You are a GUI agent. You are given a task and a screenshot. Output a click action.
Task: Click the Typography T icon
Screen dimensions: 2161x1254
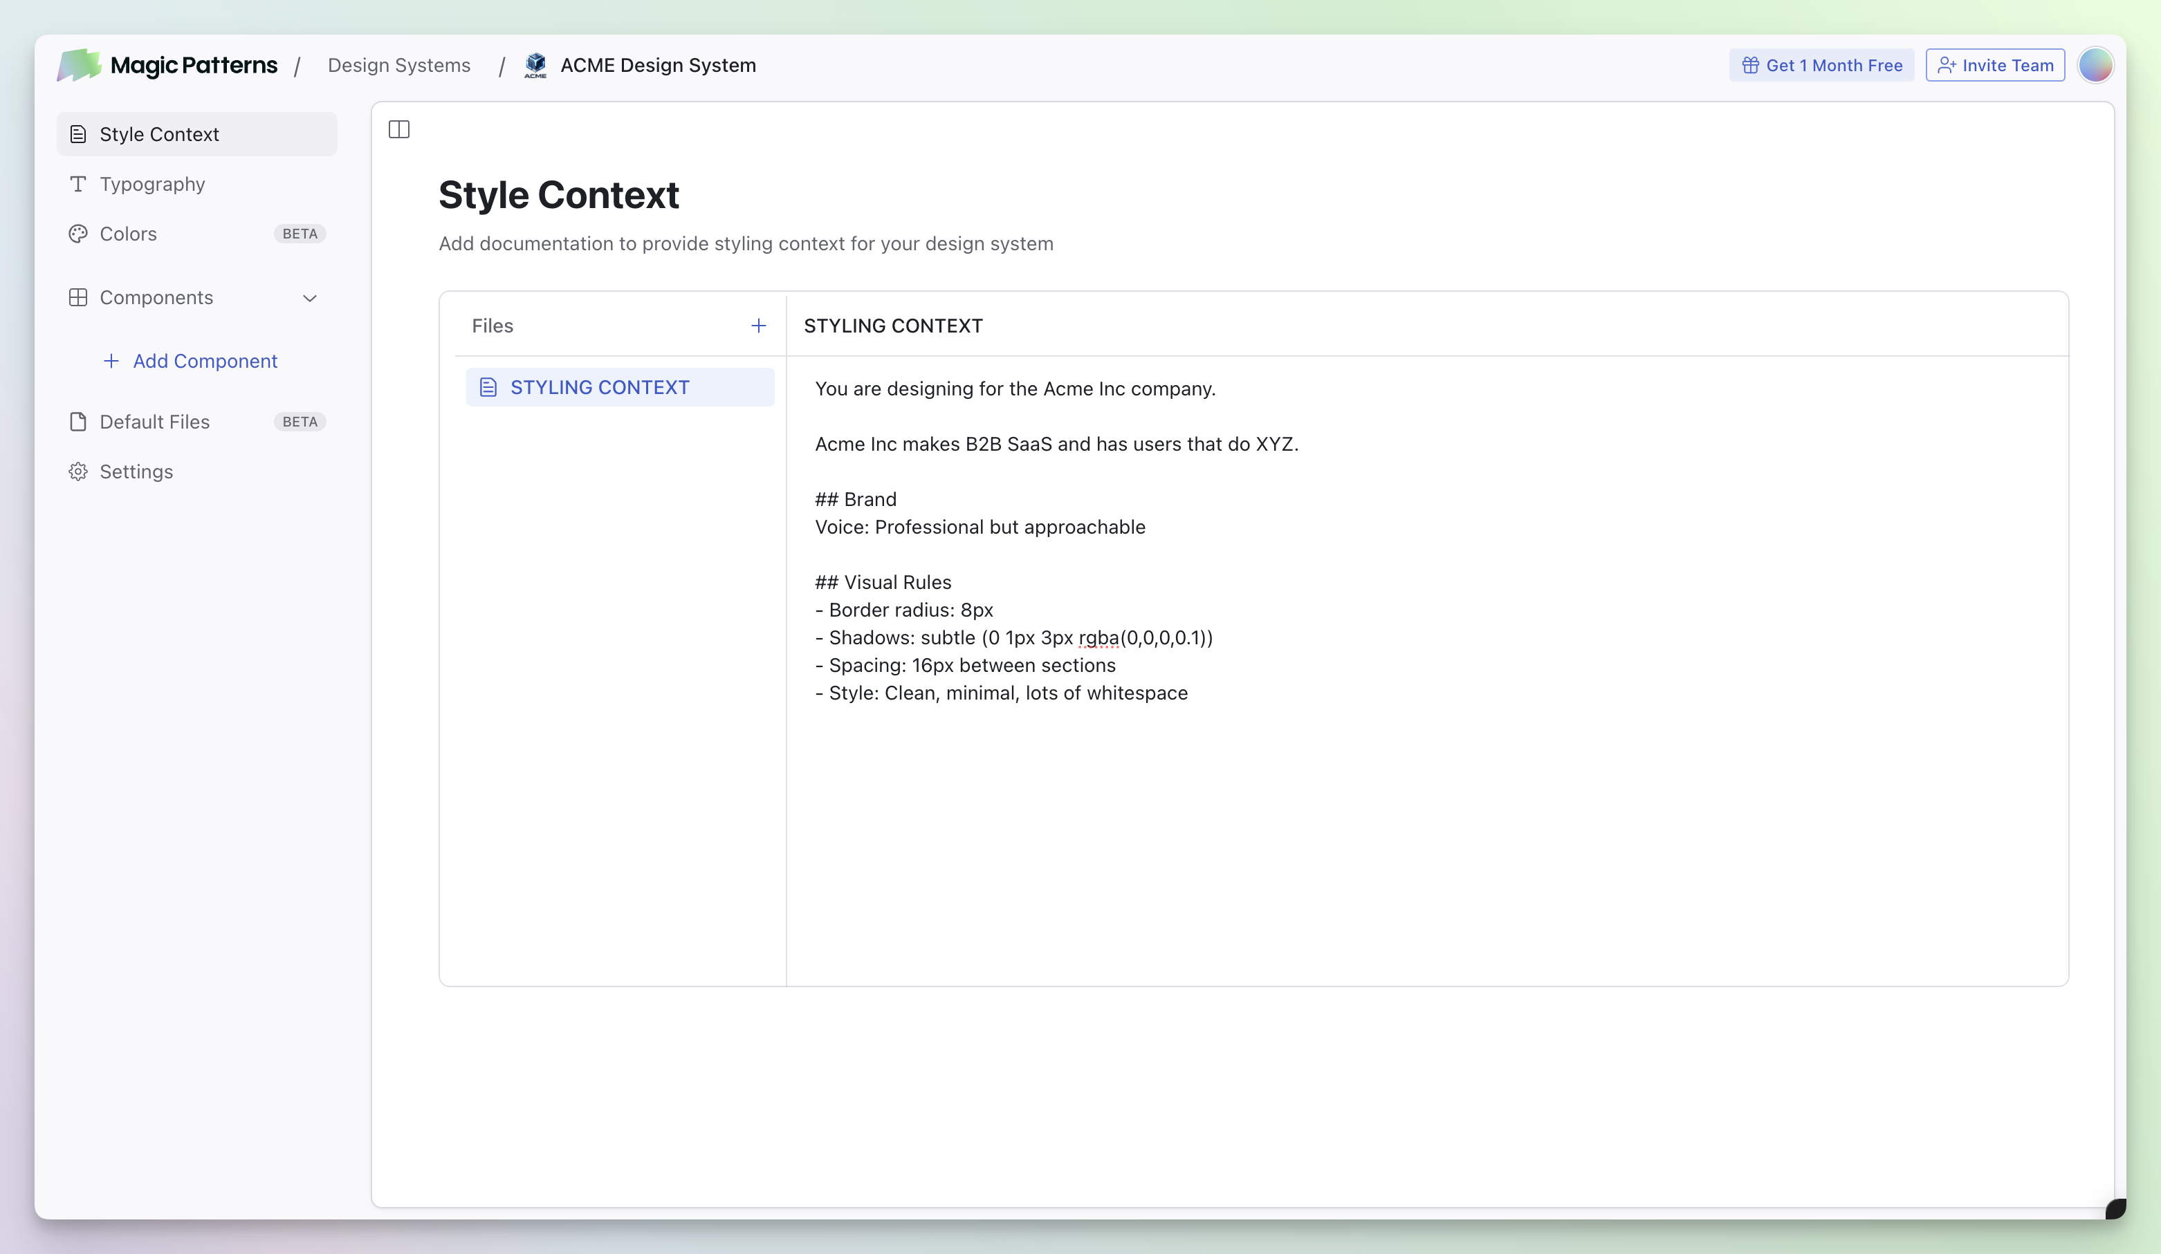(x=78, y=185)
